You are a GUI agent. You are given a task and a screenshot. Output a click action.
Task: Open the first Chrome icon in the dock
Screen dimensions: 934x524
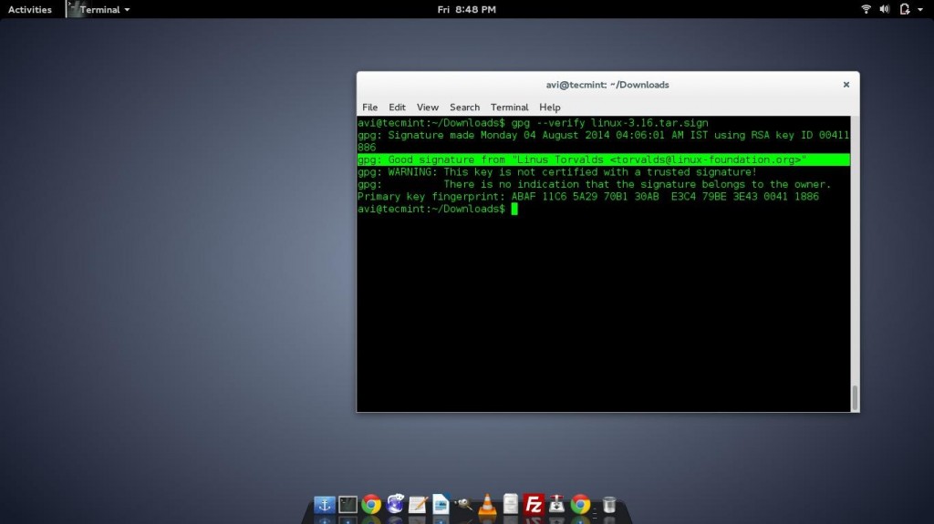371,504
